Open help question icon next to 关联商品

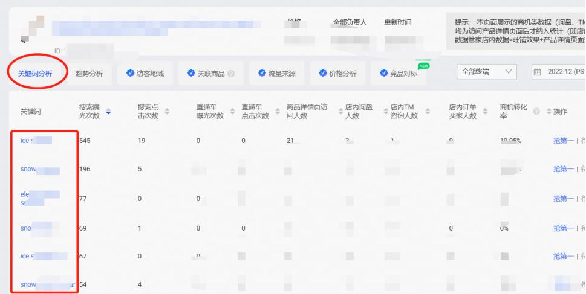click(231, 74)
